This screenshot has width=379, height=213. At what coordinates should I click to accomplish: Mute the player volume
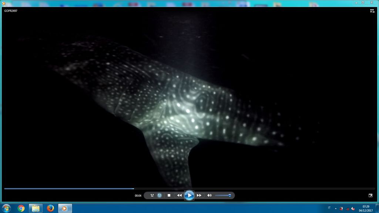pyautogui.click(x=209, y=195)
